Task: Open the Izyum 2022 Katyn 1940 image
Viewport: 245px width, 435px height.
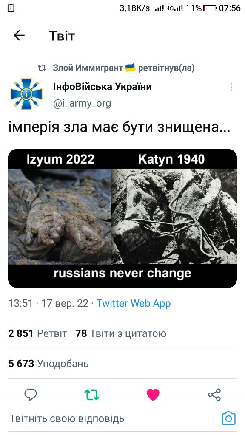Action: click(x=122, y=218)
